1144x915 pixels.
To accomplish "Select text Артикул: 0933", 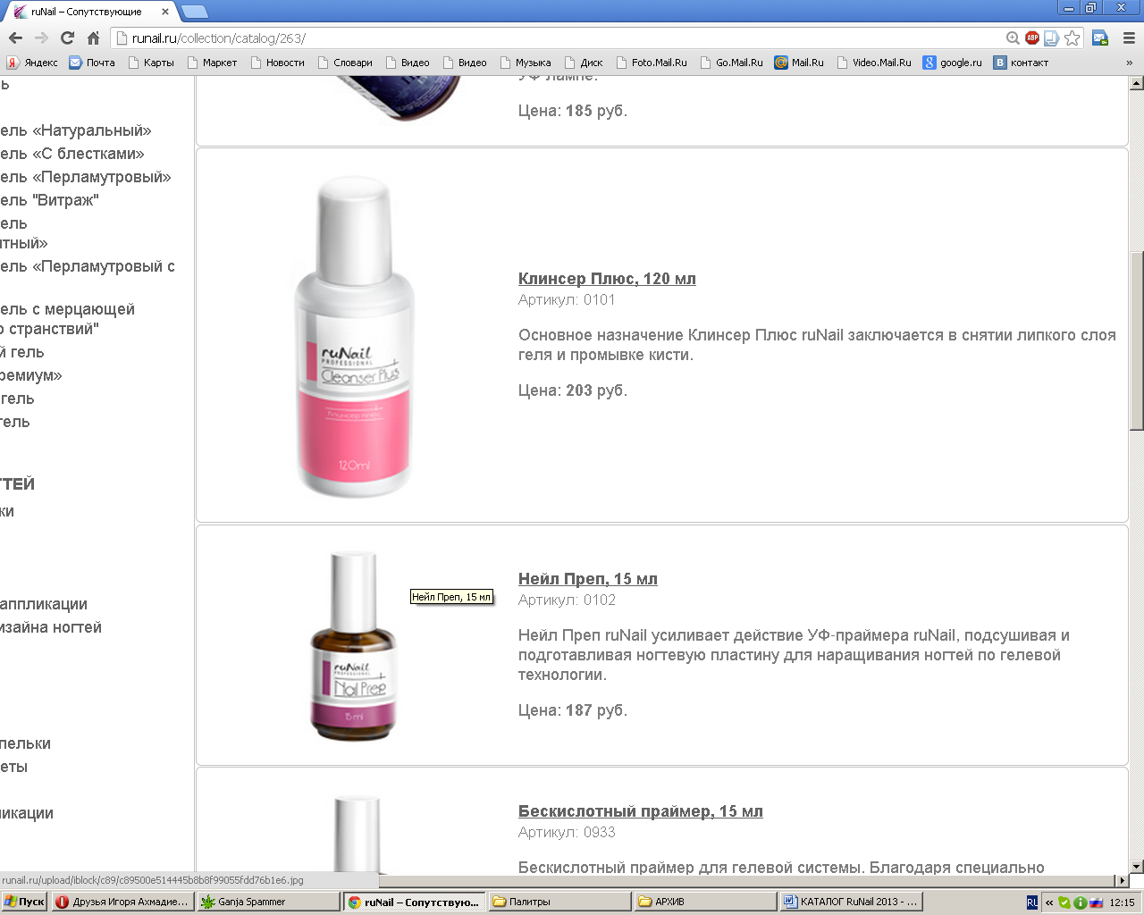I will click(x=567, y=832).
